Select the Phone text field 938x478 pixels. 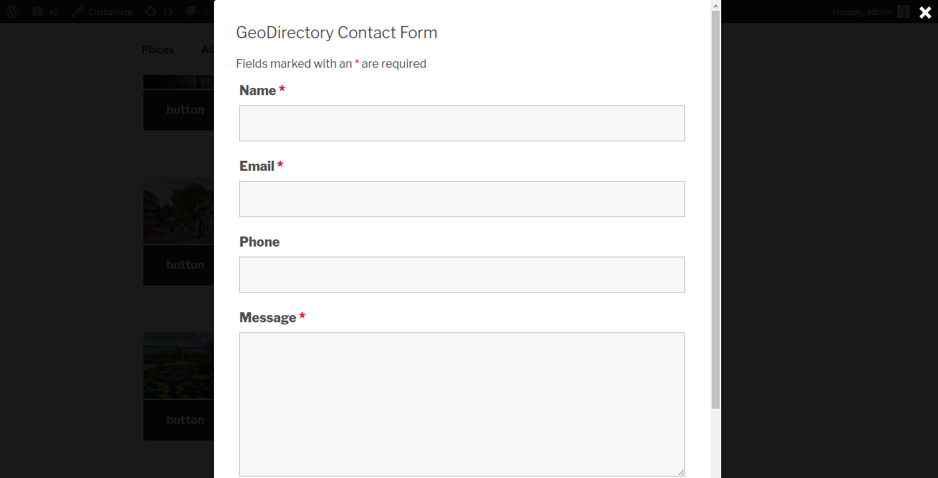pyautogui.click(x=462, y=275)
